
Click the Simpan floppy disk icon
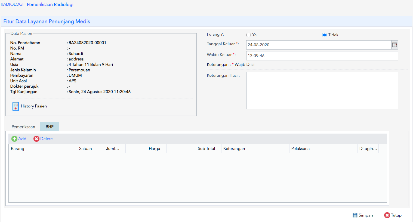pyautogui.click(x=355, y=215)
